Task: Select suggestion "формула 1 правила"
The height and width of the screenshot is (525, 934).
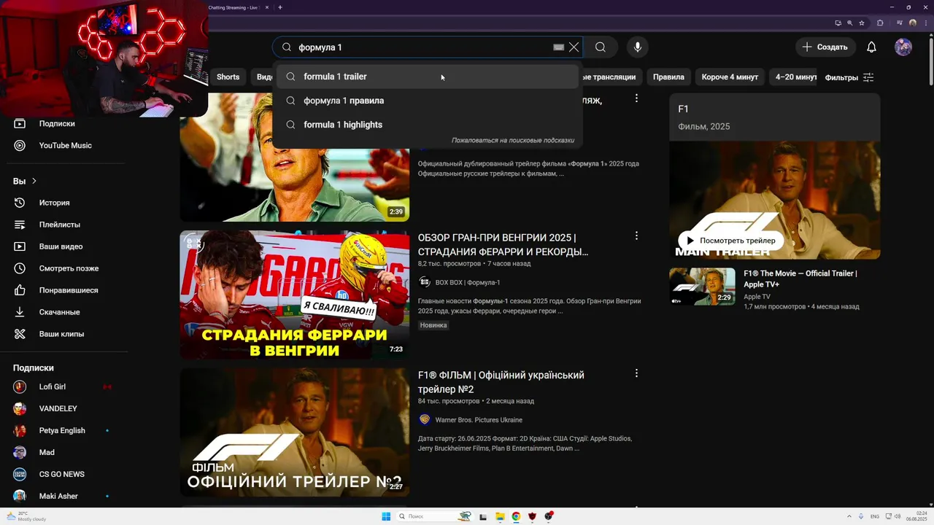Action: [427, 101]
